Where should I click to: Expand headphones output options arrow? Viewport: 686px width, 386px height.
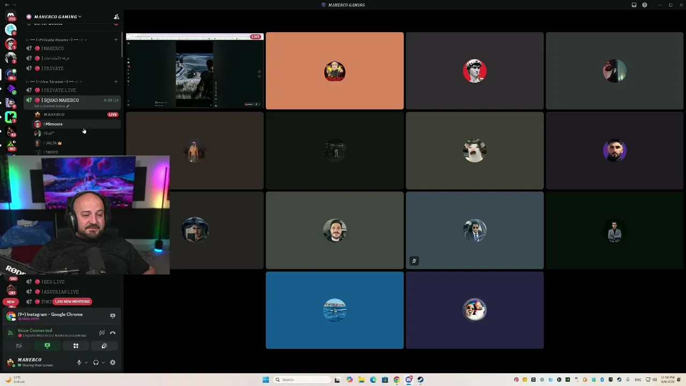[x=103, y=362]
